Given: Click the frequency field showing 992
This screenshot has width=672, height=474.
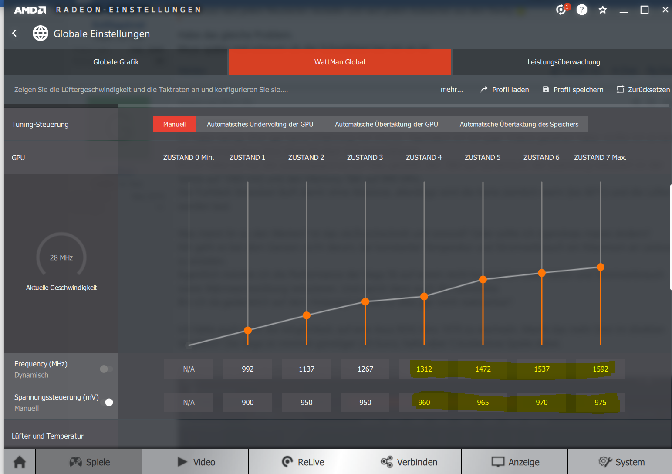Looking at the screenshot, I should click(247, 369).
